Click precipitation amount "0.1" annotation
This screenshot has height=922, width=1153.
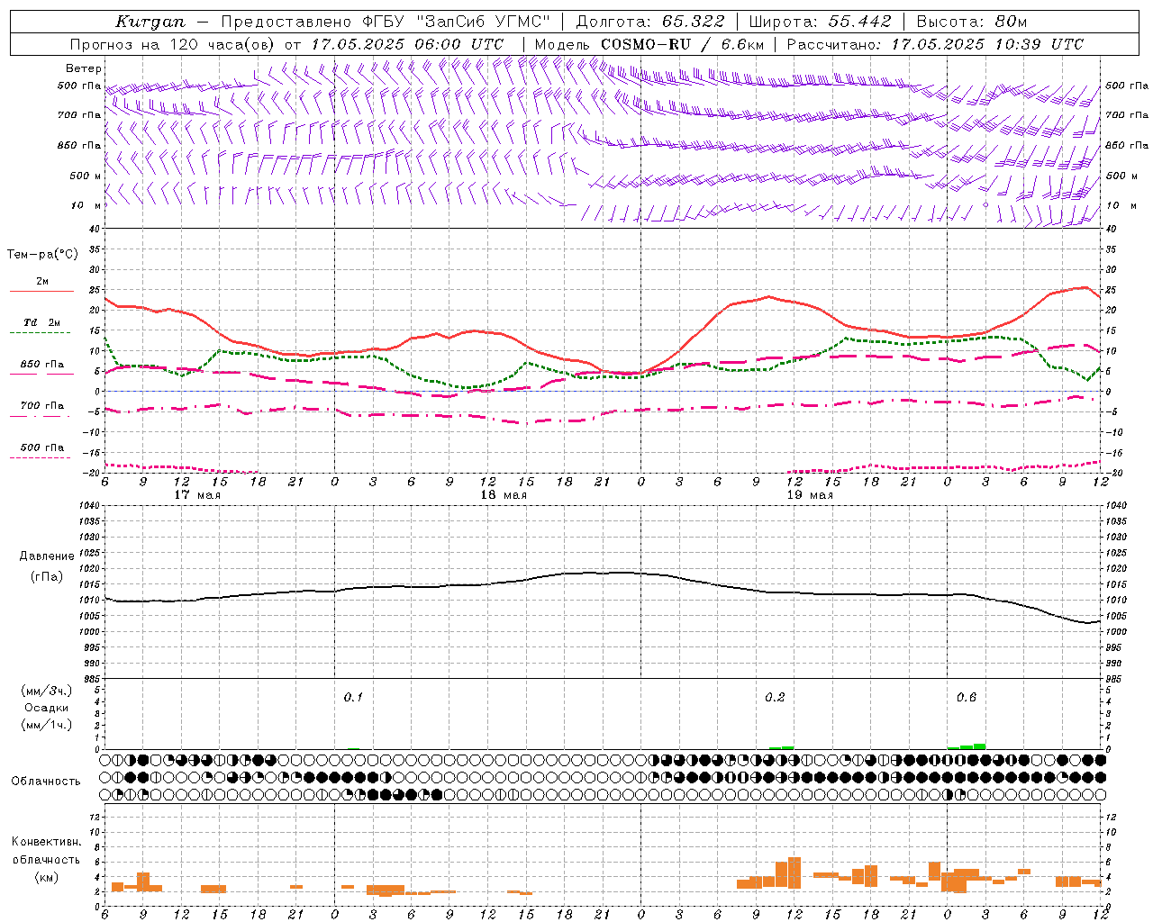pyautogui.click(x=353, y=698)
